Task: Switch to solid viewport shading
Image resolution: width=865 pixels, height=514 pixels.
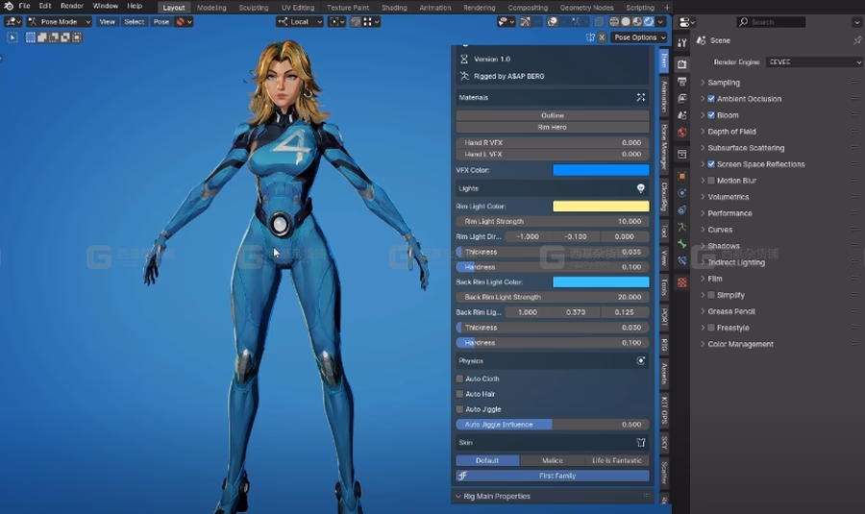Action: [626, 22]
